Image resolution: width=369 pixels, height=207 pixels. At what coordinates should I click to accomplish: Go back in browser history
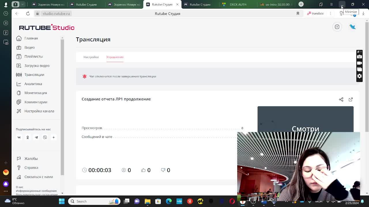pyautogui.click(x=17, y=14)
